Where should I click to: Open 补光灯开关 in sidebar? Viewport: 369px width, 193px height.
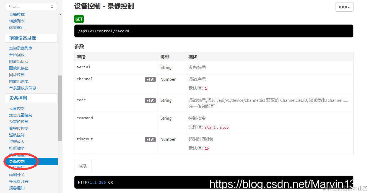coord(19,181)
